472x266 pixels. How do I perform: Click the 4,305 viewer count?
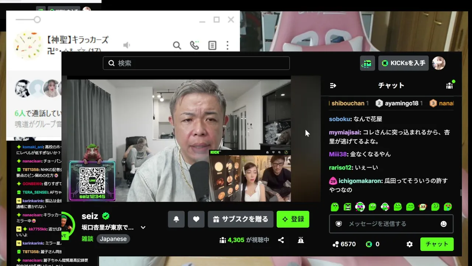coord(236,240)
